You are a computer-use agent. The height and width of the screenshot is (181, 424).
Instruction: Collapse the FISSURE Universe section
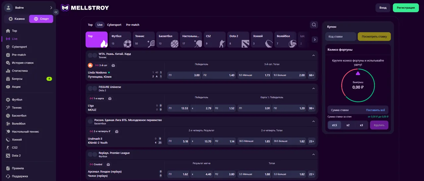click(313, 88)
